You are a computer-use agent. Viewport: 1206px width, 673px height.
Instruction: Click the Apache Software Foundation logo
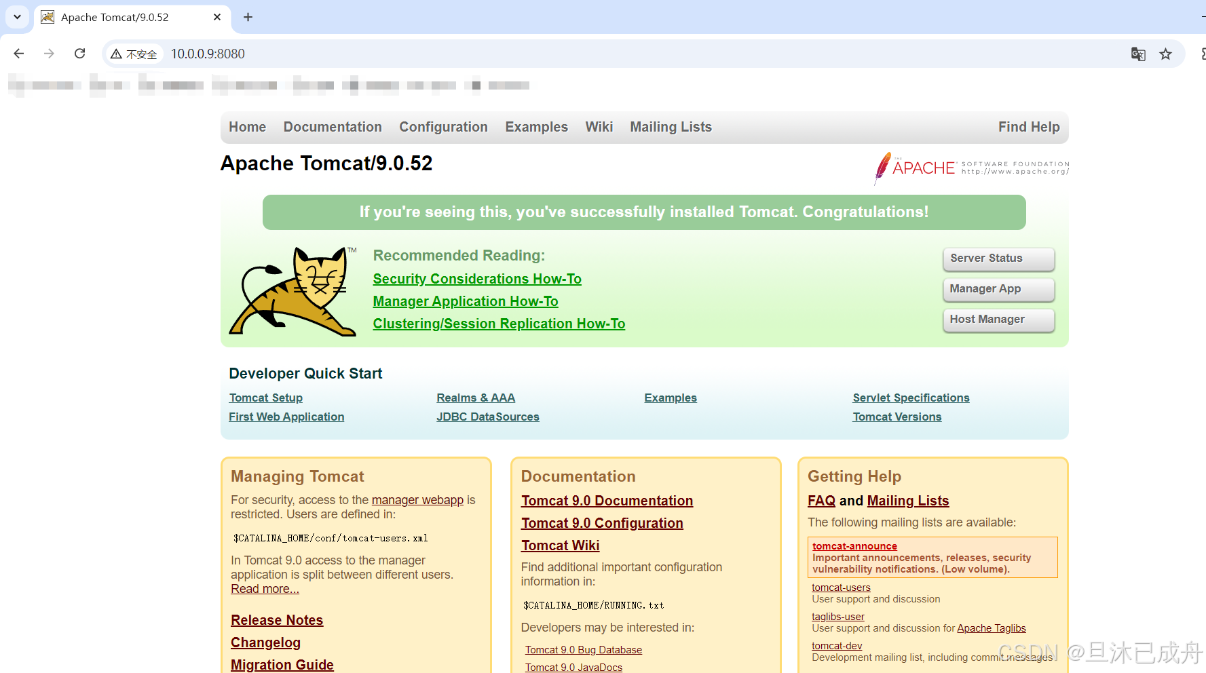click(972, 168)
